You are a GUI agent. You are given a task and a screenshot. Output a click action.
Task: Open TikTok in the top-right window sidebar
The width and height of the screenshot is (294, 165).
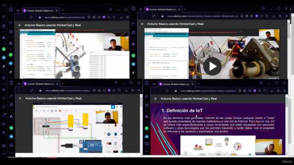(133, 72)
